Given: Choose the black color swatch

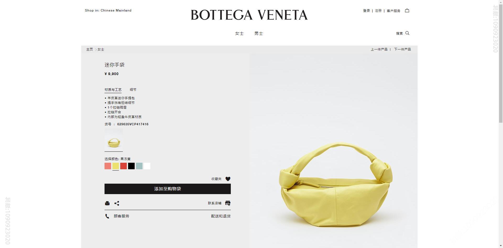Looking at the screenshot, I should (x=131, y=166).
